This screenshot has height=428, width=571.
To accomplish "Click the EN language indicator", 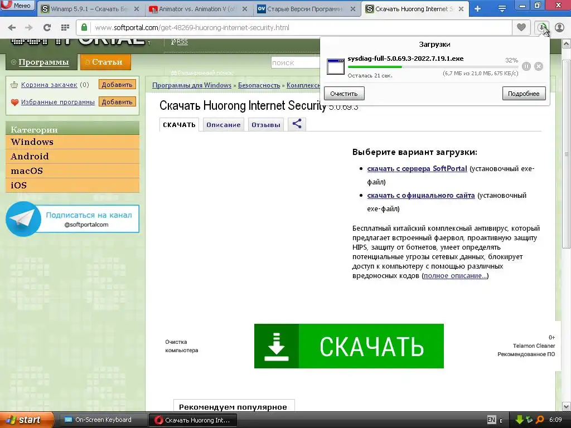I will coord(491,420).
